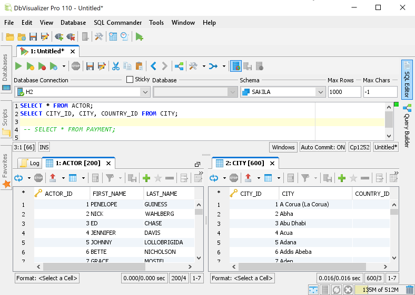The image size is (415, 295).
Task: Click the CITY grid Format: <Select a Cell> field
Action: (242, 278)
